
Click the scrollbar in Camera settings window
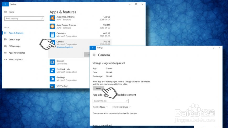click(222, 86)
